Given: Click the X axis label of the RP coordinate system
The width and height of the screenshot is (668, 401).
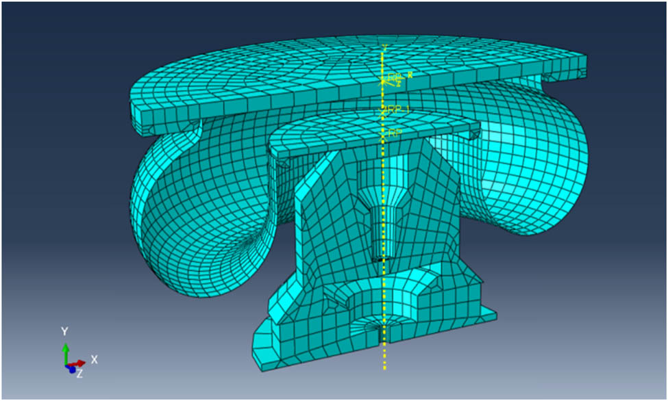Looking at the screenshot, I should coord(410,75).
